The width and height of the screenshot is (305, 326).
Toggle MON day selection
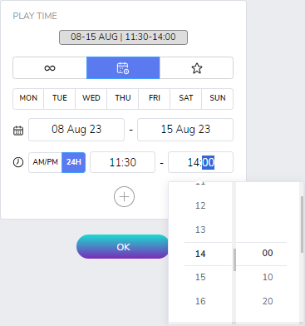(28, 99)
